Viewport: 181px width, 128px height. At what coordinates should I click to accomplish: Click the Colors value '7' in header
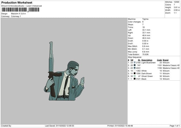174,5
